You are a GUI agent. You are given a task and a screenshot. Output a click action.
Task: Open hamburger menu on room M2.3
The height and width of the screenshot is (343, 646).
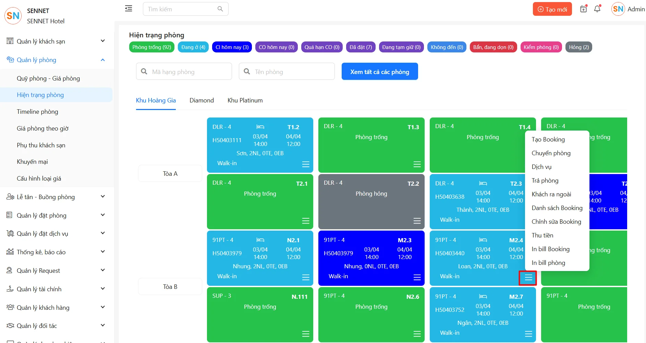(x=417, y=277)
